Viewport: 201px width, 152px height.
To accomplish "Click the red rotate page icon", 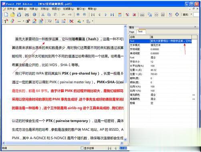I will [x=127, y=14].
